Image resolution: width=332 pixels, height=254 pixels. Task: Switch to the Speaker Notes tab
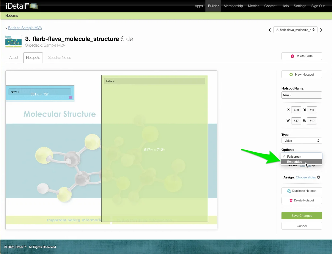pyautogui.click(x=60, y=57)
